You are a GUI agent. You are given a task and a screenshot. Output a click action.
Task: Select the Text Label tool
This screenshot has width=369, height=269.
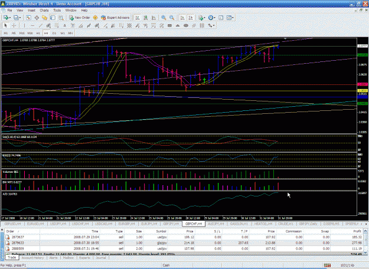pyautogui.click(x=73, y=25)
